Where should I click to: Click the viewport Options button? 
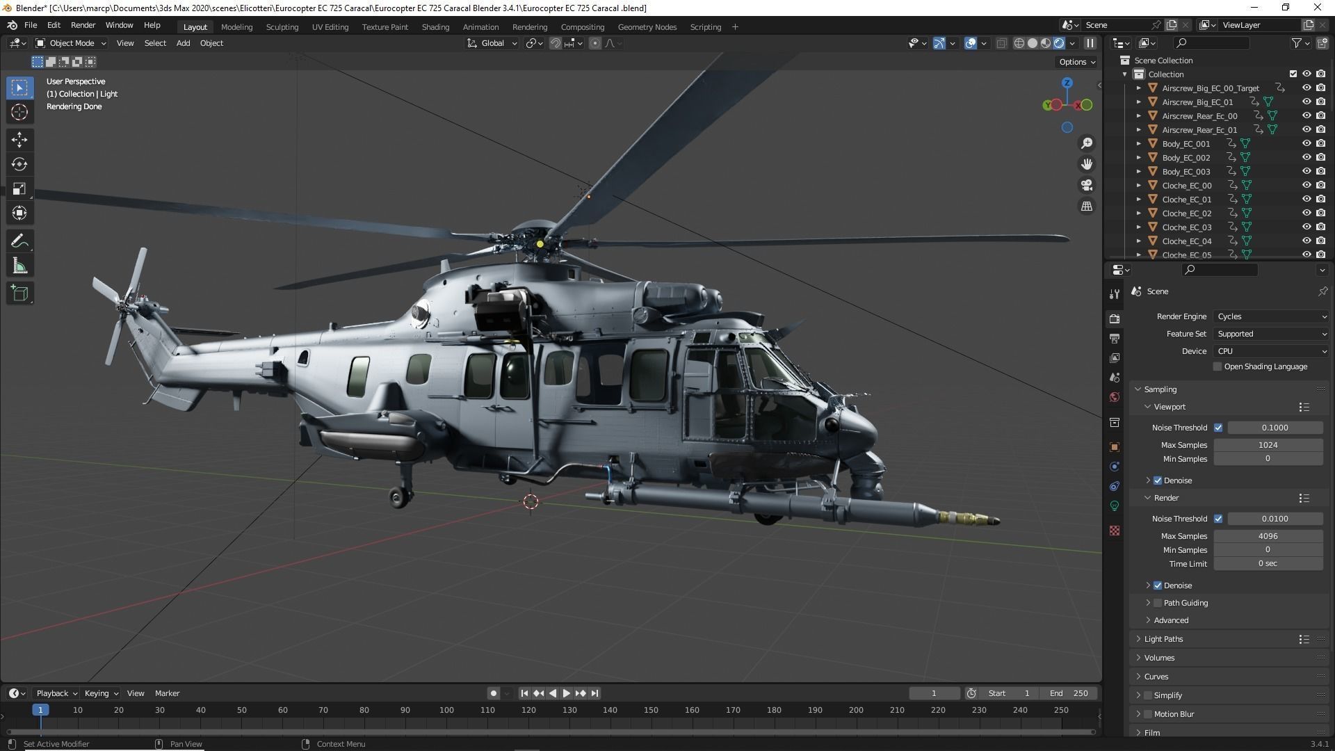(1077, 62)
